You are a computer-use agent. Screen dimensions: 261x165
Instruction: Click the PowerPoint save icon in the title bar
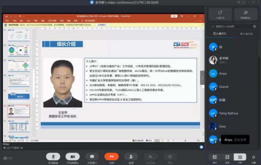tap(7, 16)
